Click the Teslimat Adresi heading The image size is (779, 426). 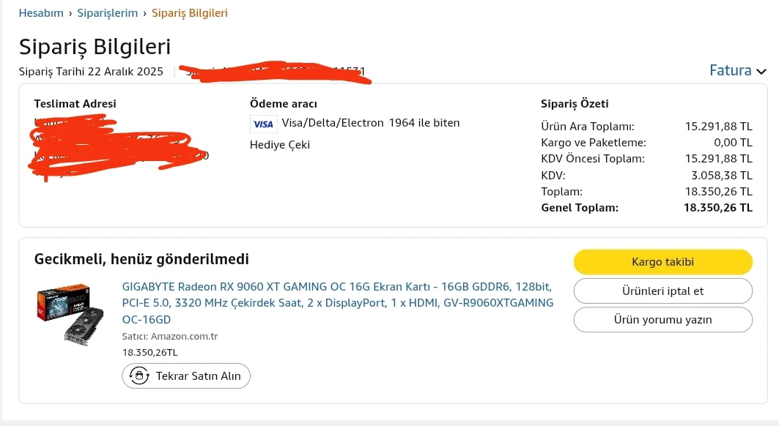tap(75, 104)
